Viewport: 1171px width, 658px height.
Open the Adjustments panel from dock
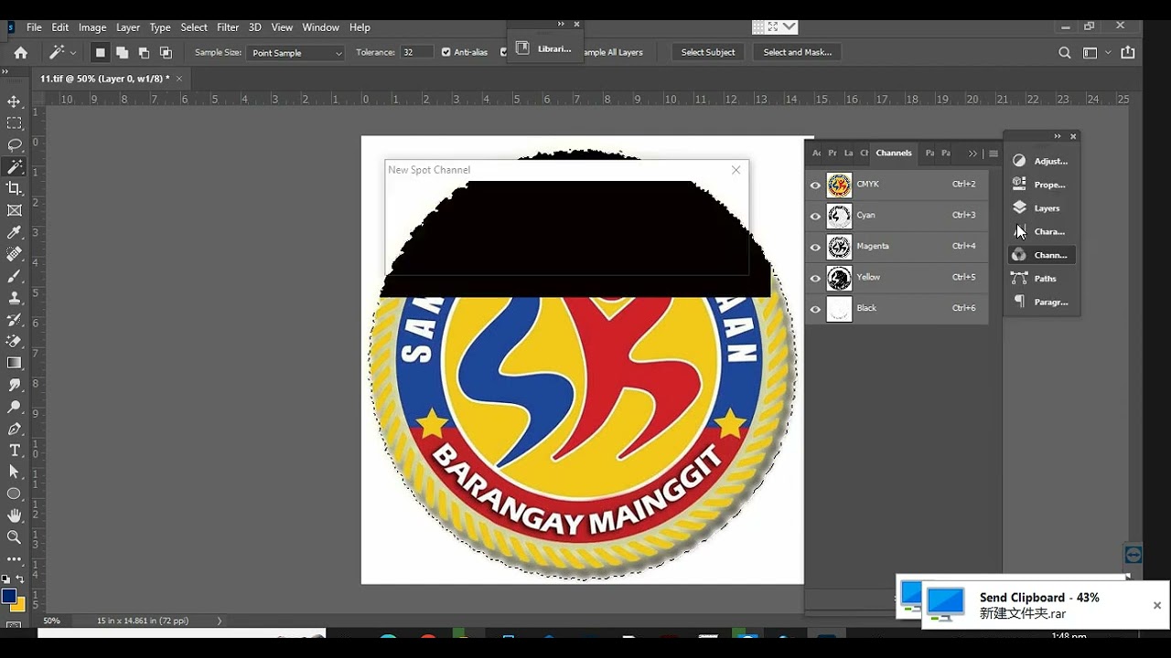(1041, 161)
